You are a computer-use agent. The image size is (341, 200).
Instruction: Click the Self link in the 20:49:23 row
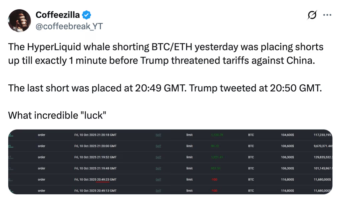[x=158, y=179]
